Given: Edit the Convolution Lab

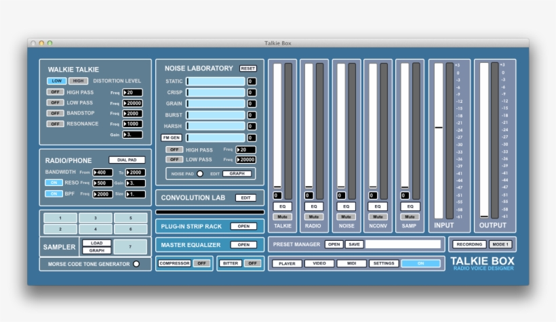Looking at the screenshot, I should (245, 198).
